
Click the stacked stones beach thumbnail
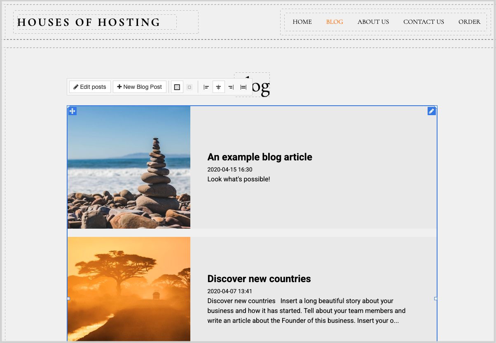coord(129,167)
